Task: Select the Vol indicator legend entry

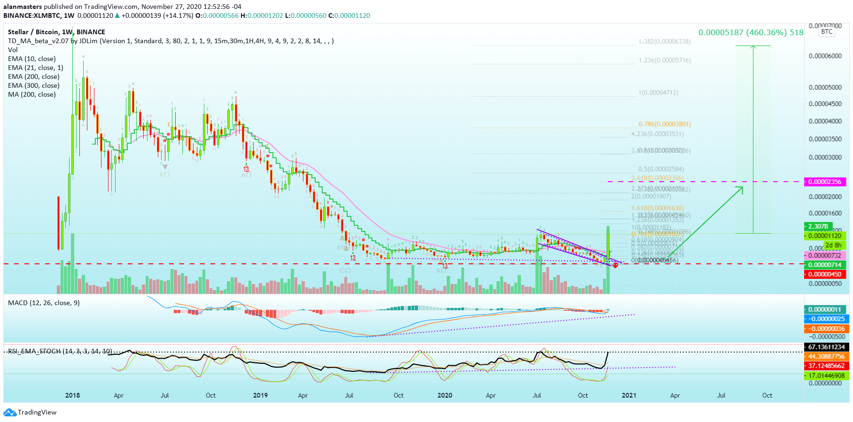Action: [x=13, y=50]
